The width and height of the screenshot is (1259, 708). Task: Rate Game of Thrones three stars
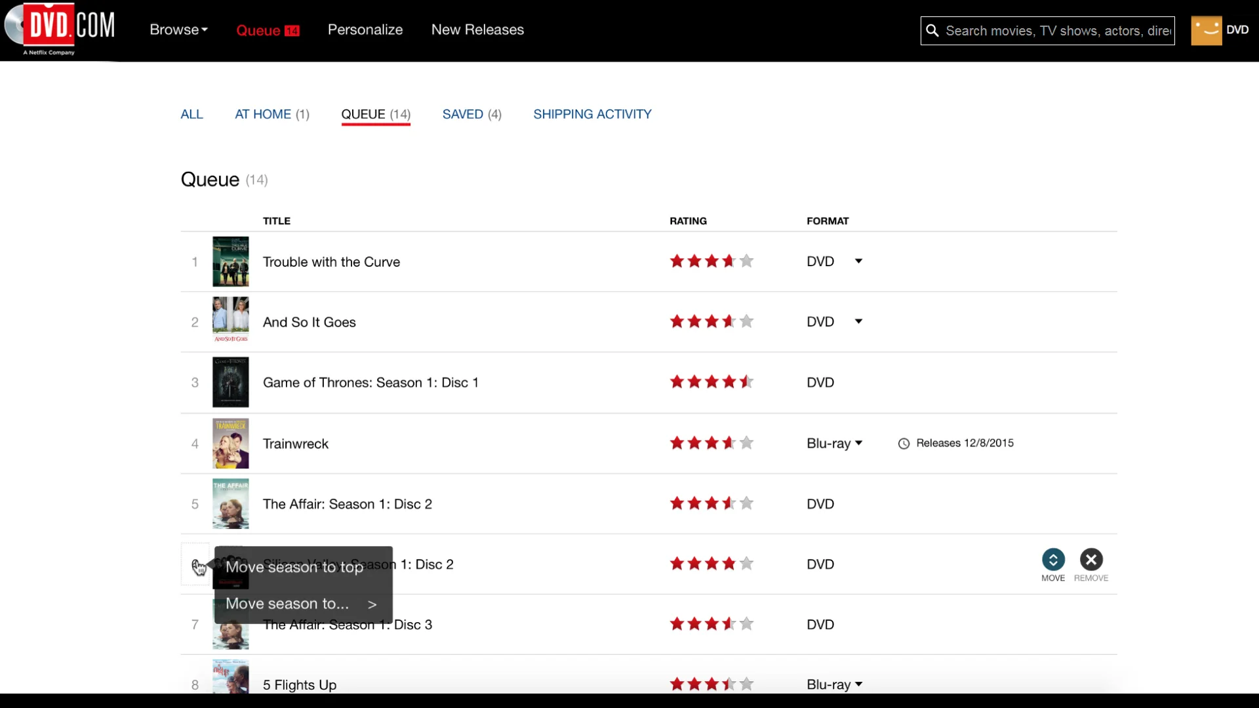tap(711, 382)
